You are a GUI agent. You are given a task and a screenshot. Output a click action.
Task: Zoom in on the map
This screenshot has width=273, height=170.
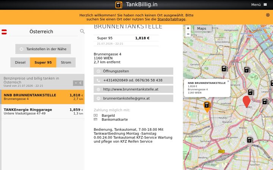tap(188, 28)
